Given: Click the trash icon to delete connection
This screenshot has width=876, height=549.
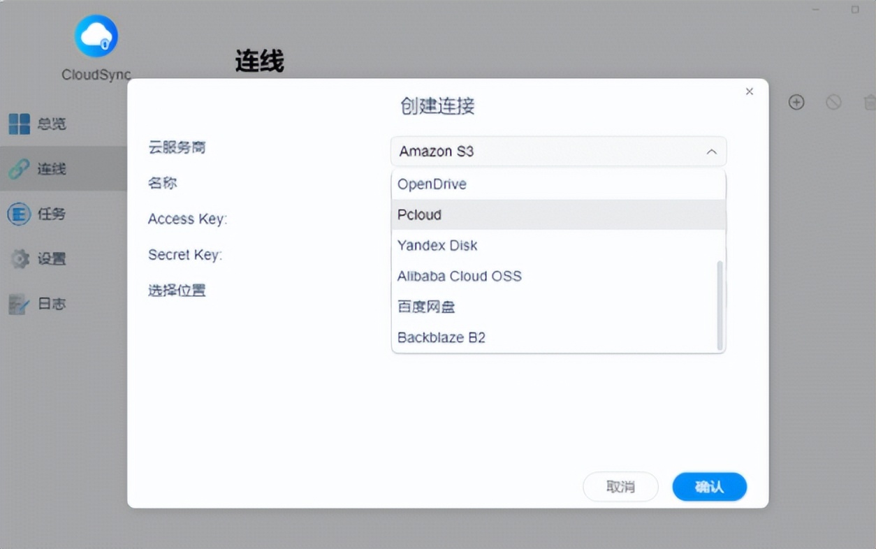Looking at the screenshot, I should 870,102.
